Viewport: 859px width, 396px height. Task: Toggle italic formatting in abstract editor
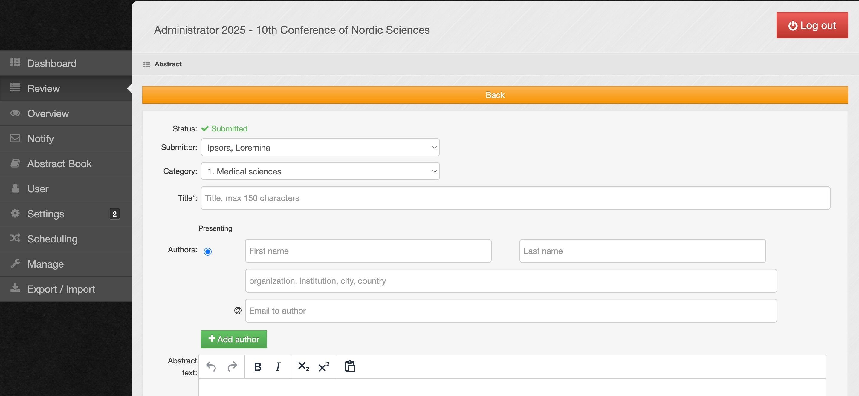coord(278,367)
